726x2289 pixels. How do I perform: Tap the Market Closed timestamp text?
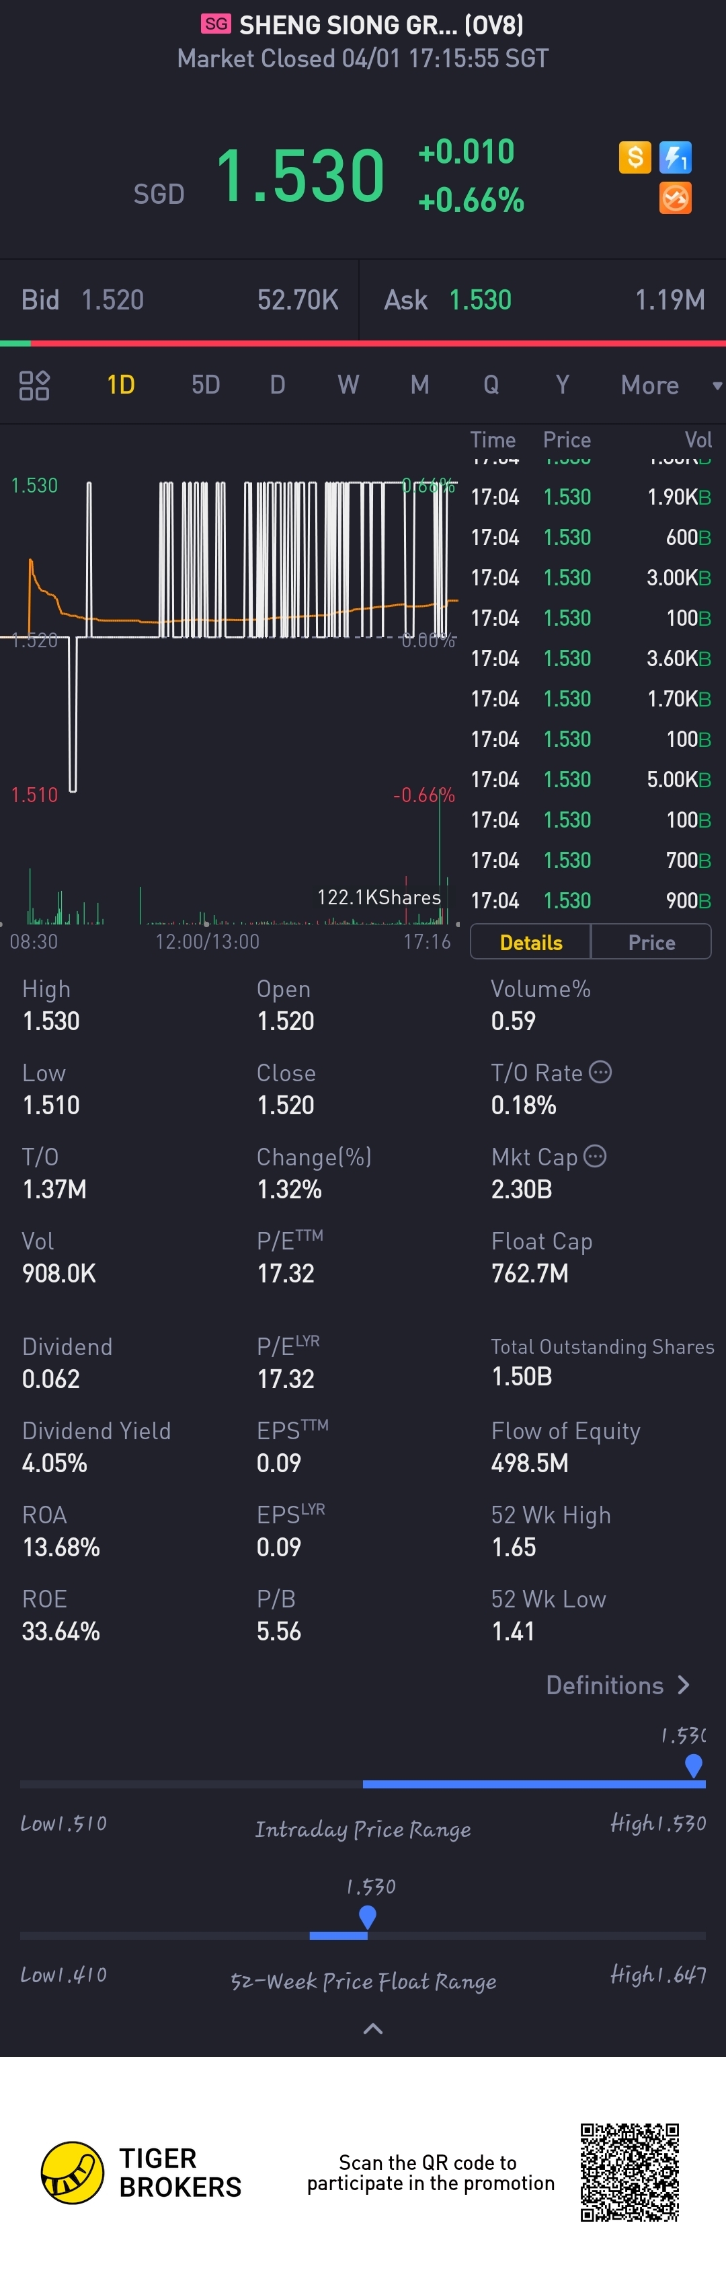[363, 59]
